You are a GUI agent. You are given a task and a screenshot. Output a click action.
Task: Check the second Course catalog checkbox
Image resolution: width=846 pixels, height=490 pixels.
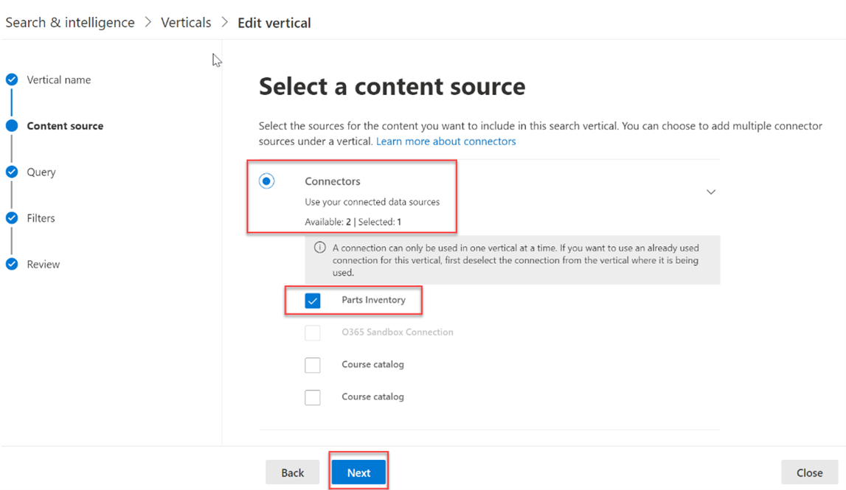click(x=313, y=397)
